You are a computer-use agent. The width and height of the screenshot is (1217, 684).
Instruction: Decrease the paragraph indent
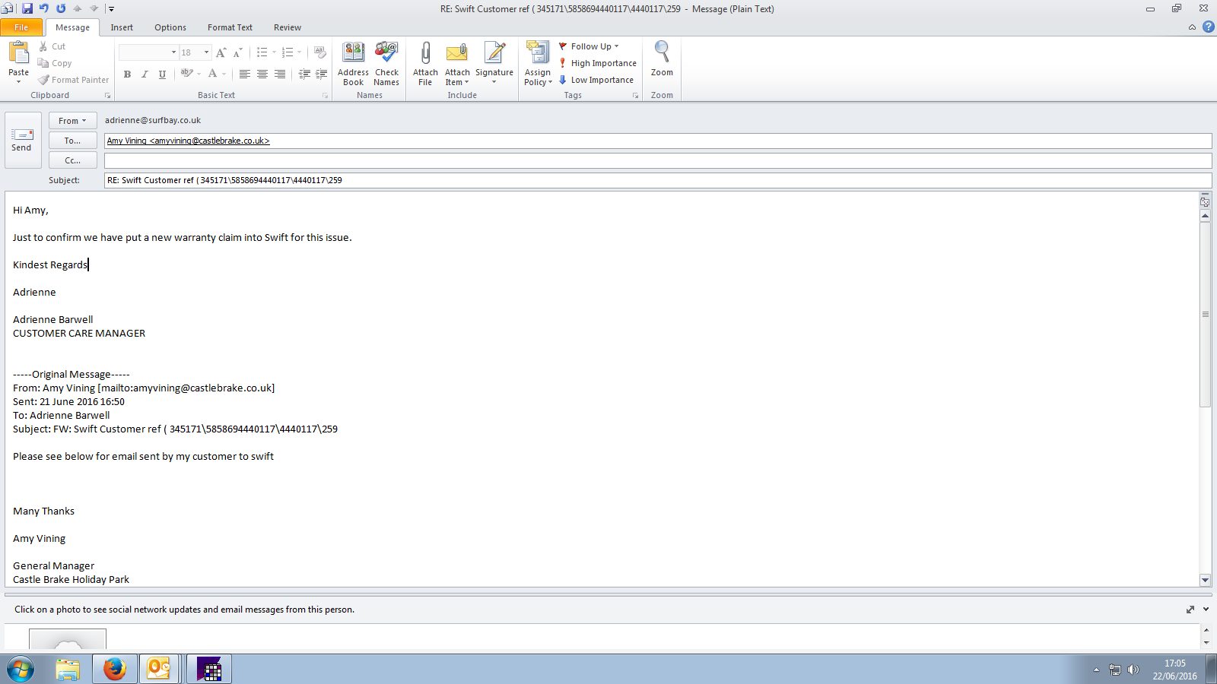click(304, 74)
